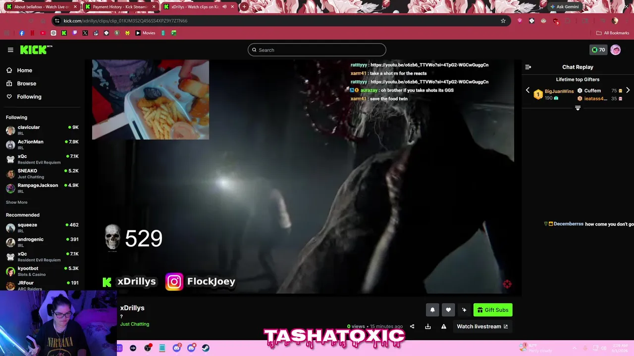Share the clip via share icon
This screenshot has height=356, width=634.
[412, 326]
